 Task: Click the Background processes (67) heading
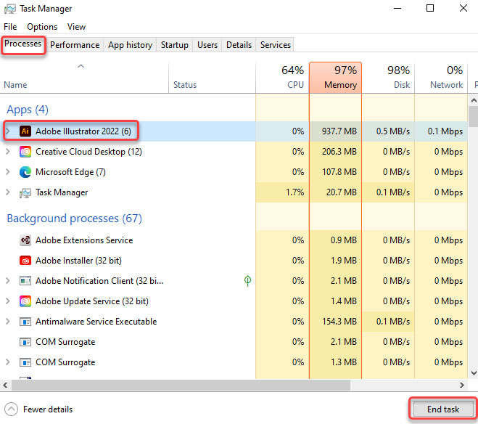(75, 219)
